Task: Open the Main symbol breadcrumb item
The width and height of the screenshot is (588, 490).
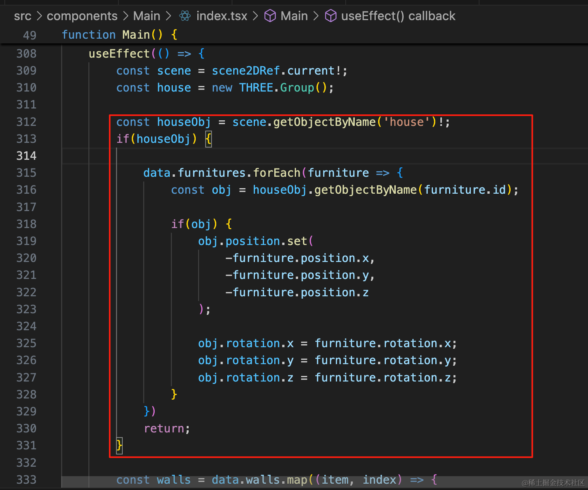Action: point(294,16)
